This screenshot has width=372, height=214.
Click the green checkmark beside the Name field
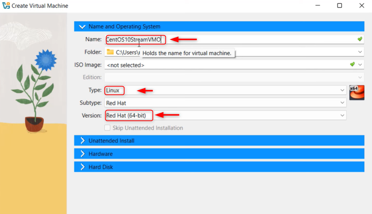(360, 39)
